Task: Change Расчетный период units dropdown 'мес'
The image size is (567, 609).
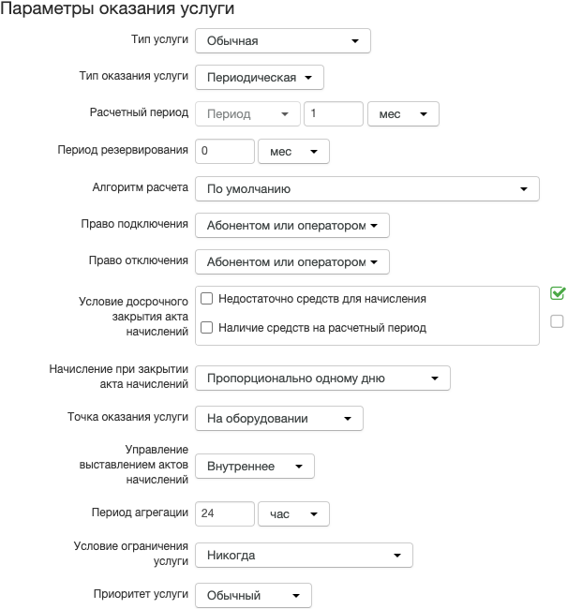Action: tap(403, 113)
